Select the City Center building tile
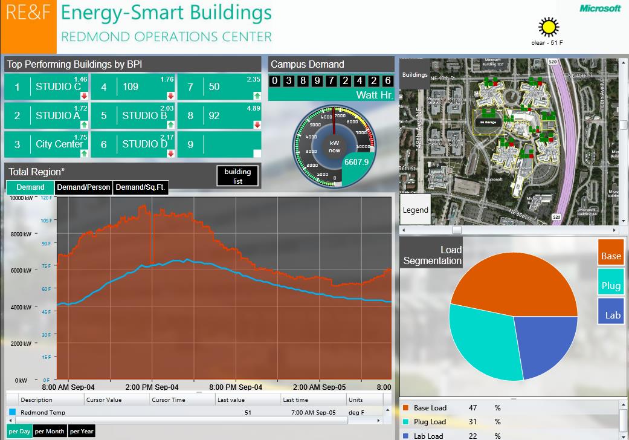629x440 pixels. pyautogui.click(x=46, y=144)
